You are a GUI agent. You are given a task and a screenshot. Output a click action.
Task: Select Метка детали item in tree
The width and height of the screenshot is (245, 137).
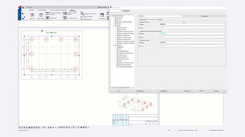[122, 28]
